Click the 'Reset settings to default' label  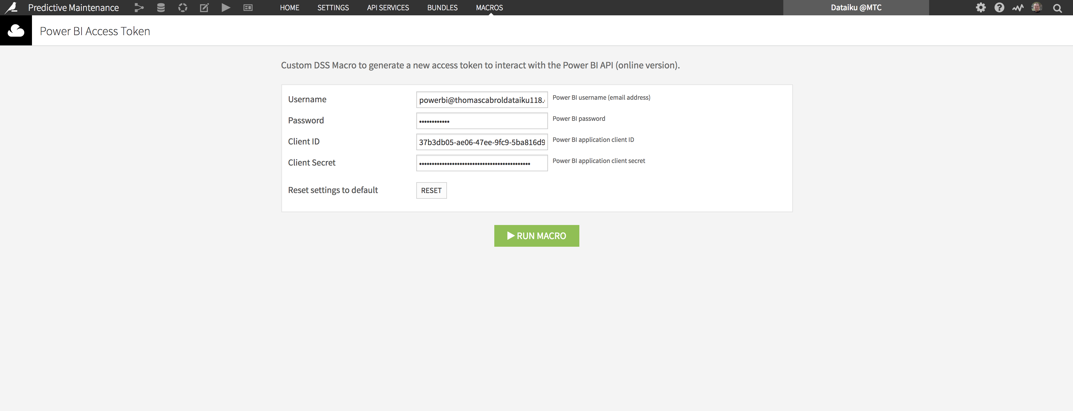pyautogui.click(x=333, y=190)
